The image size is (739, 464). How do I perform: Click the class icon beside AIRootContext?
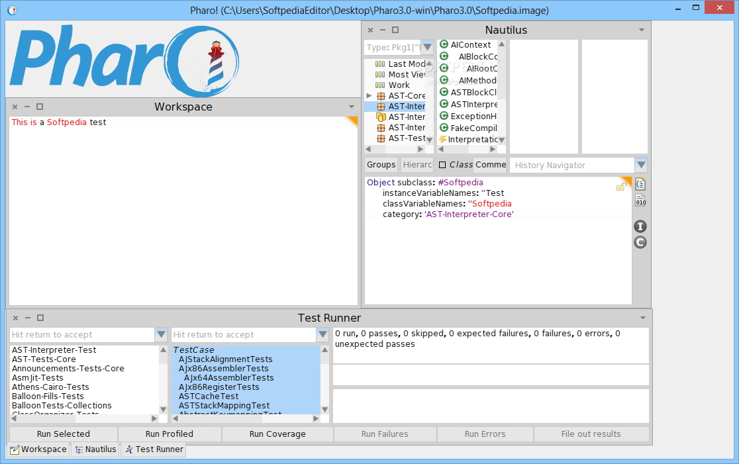tap(444, 68)
